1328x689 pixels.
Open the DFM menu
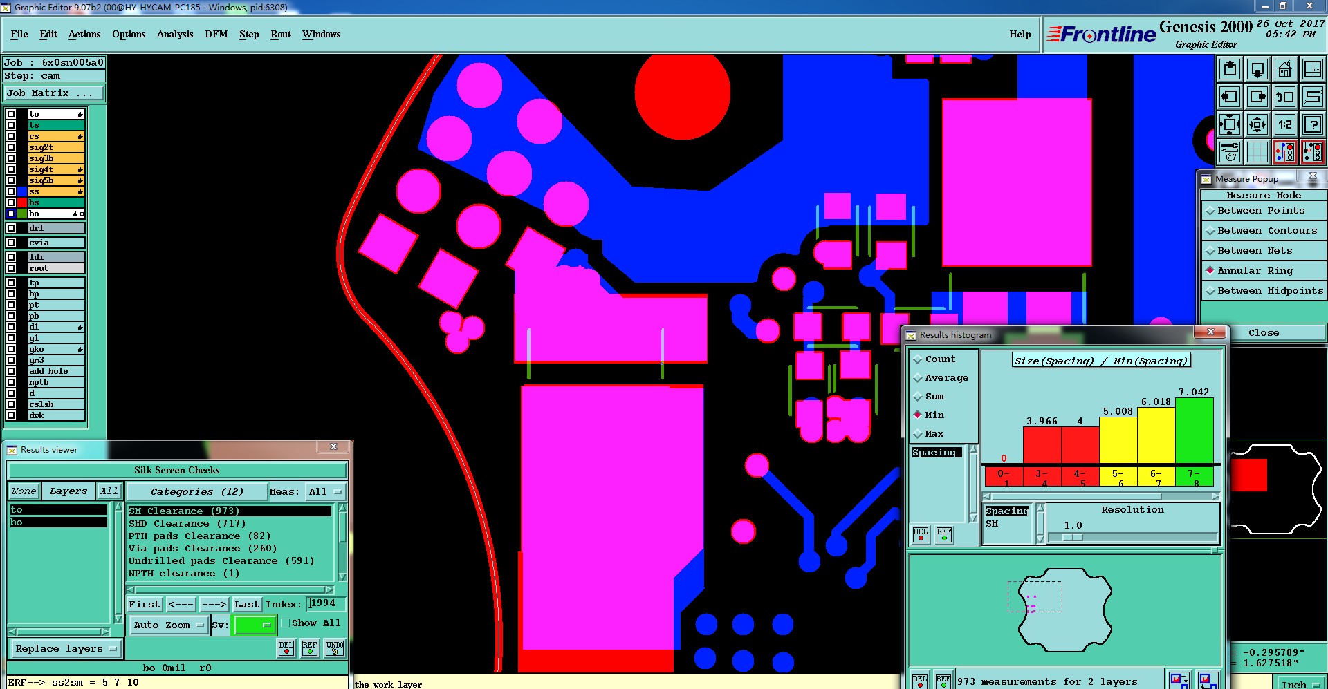(216, 34)
